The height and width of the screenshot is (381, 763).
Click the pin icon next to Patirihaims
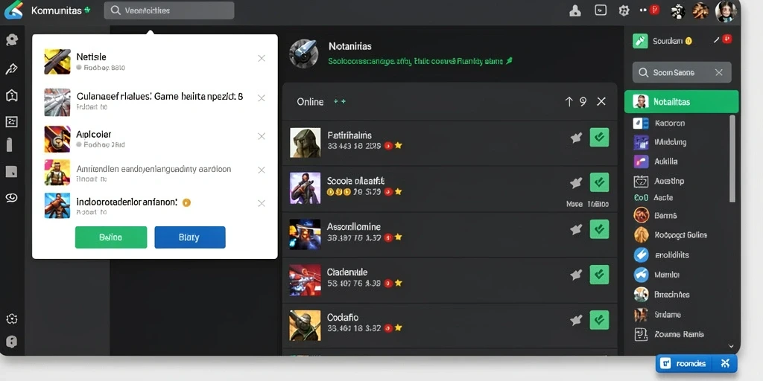pos(576,138)
